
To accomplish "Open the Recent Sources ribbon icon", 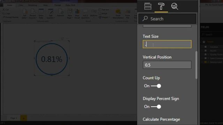I will coord(33,14).
